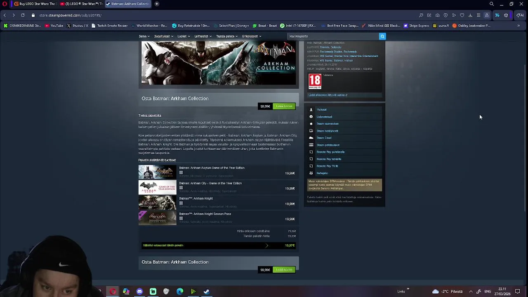Viewport: 528px width, 297px height.
Task: Click the Yksinpeli single-player feature icon
Action: (311, 110)
